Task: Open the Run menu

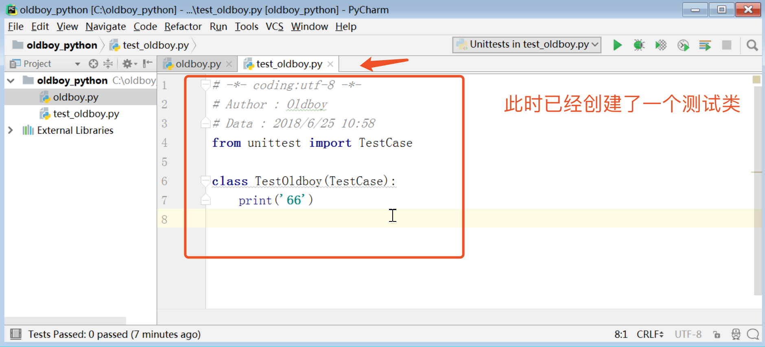Action: 219,27
